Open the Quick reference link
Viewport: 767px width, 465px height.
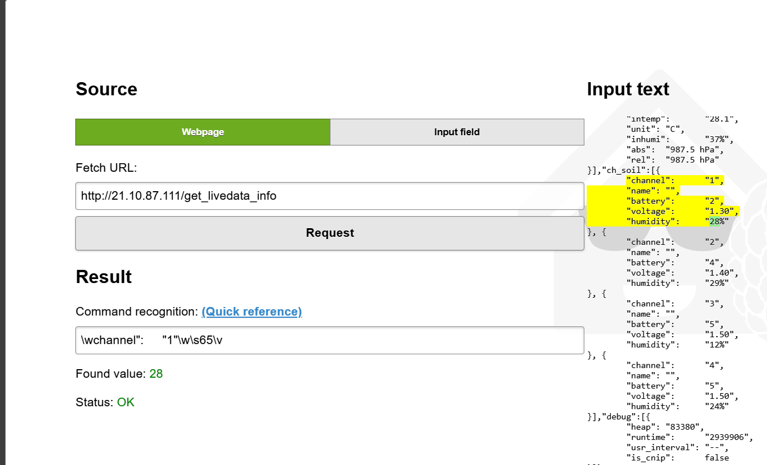point(252,312)
